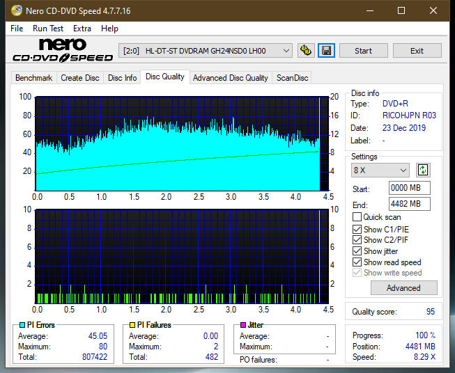Switch to the Create Disc tab
Screen dimensions: 455x373
pos(80,78)
